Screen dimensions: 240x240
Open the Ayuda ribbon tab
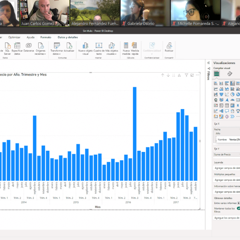tap(30, 37)
